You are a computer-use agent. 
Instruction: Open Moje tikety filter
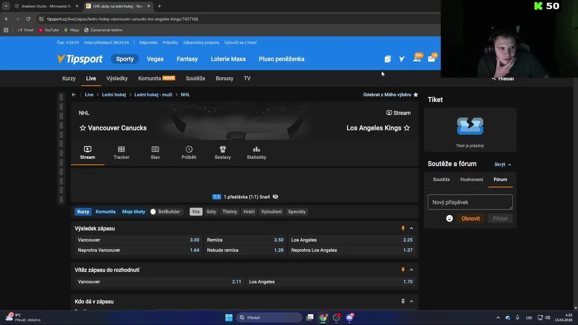(x=134, y=212)
